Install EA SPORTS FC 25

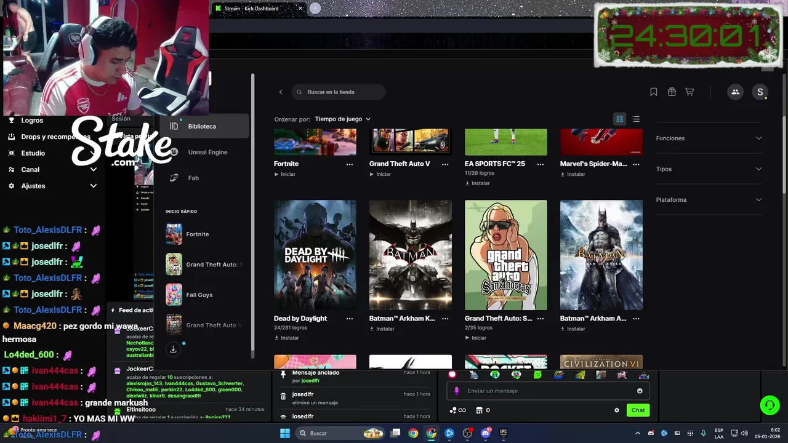(x=477, y=183)
